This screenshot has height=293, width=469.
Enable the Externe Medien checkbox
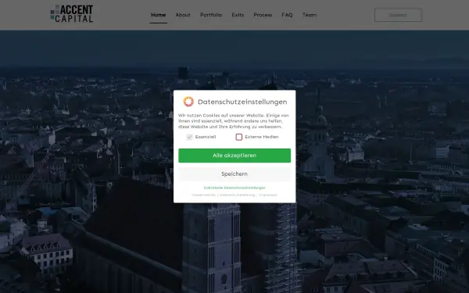coord(238,137)
